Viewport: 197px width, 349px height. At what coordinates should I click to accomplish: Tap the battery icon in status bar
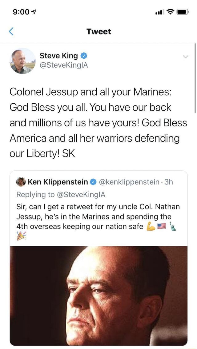tap(182, 12)
